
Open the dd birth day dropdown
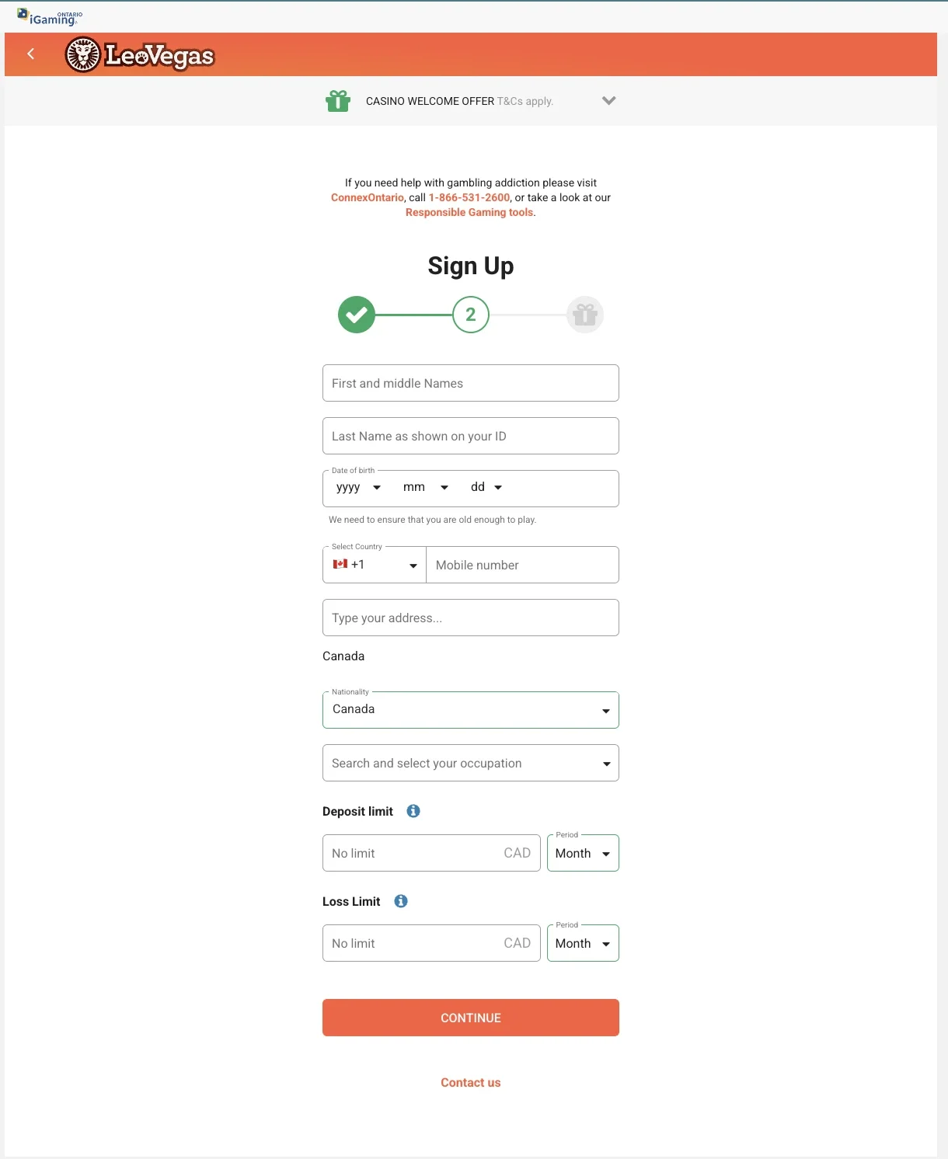click(486, 488)
